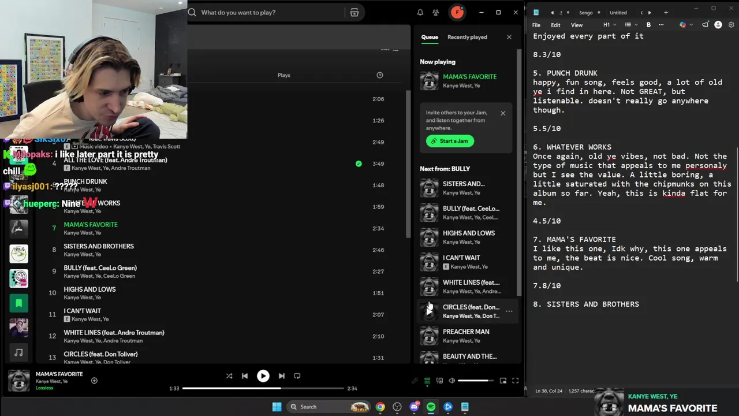
Task: Open the megaphone feedback icon in Notepad
Action: coord(705,25)
